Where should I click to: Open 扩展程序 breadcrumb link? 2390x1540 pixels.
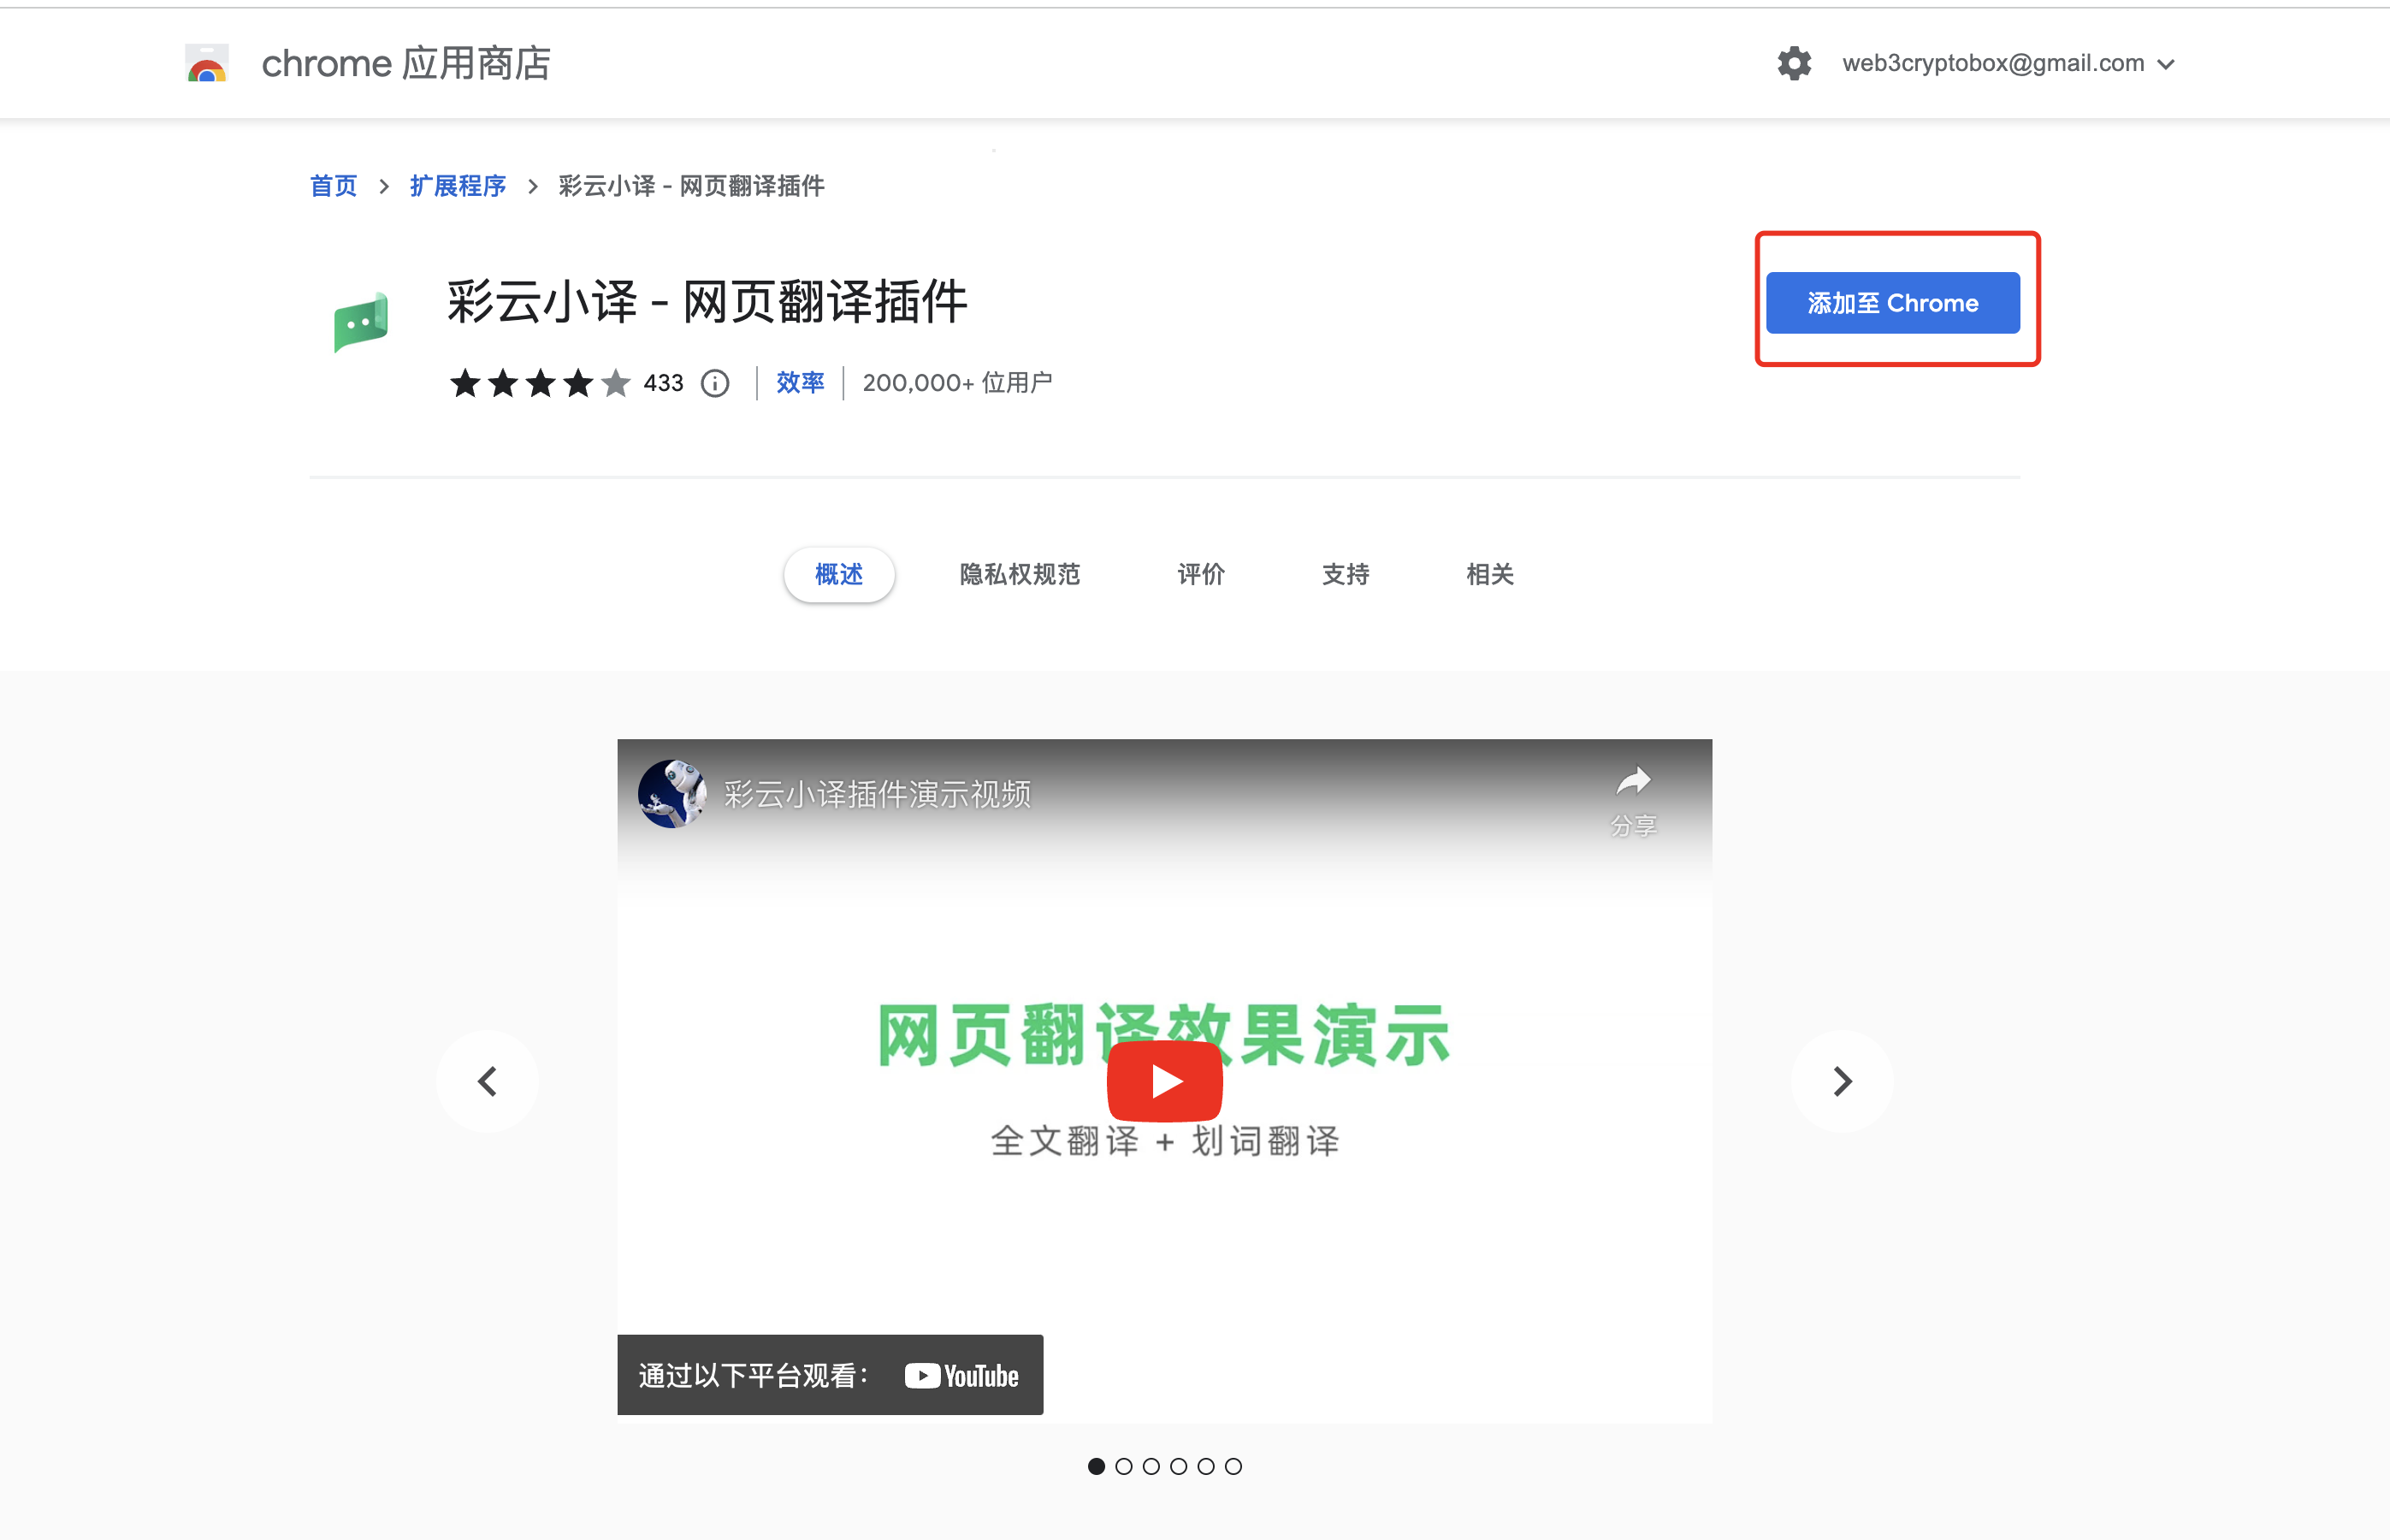[x=458, y=186]
